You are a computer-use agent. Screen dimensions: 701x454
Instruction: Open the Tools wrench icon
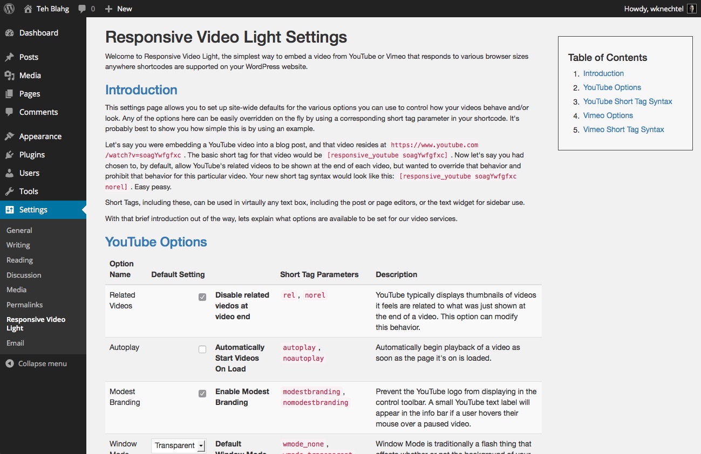point(9,191)
